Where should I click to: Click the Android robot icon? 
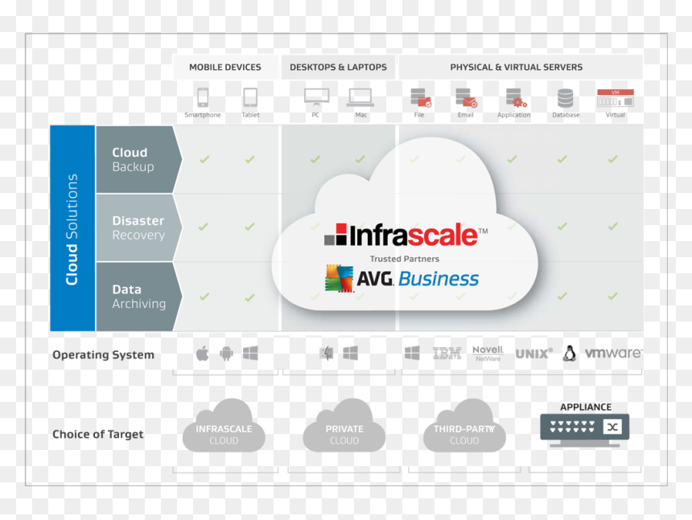[226, 354]
